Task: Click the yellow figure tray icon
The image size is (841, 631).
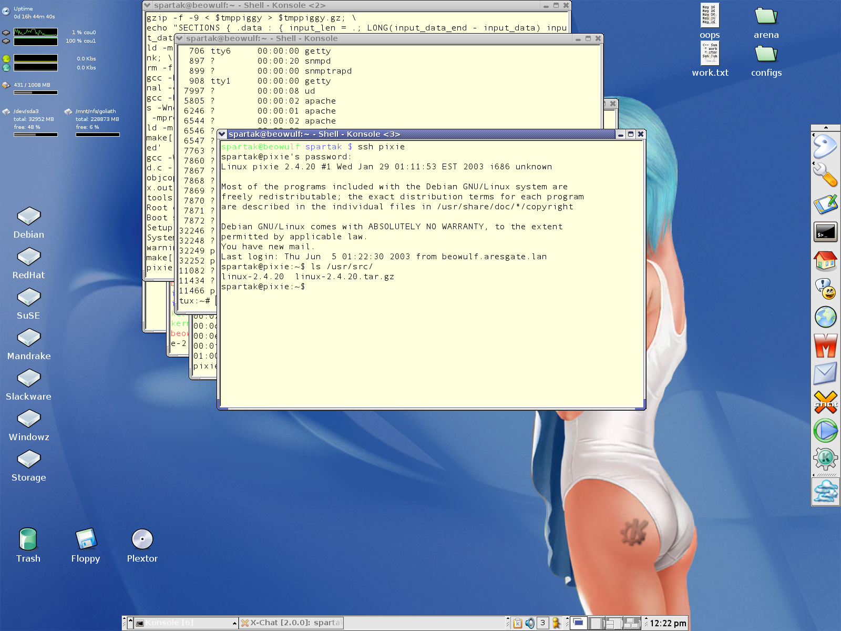Action: tap(556, 623)
